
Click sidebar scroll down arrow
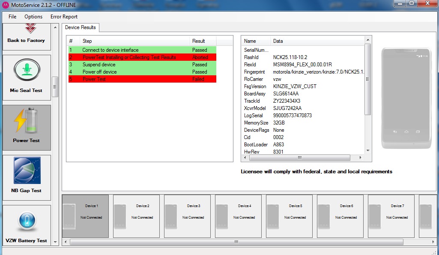55,242
